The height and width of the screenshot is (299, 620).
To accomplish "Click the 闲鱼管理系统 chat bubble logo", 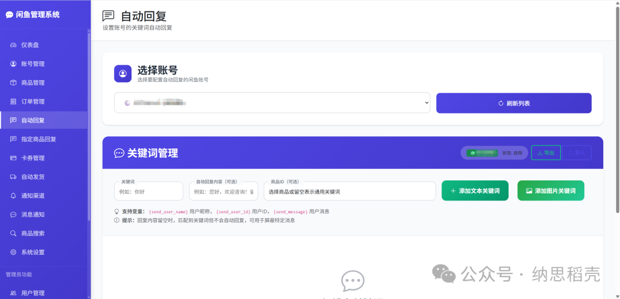I will [10, 15].
